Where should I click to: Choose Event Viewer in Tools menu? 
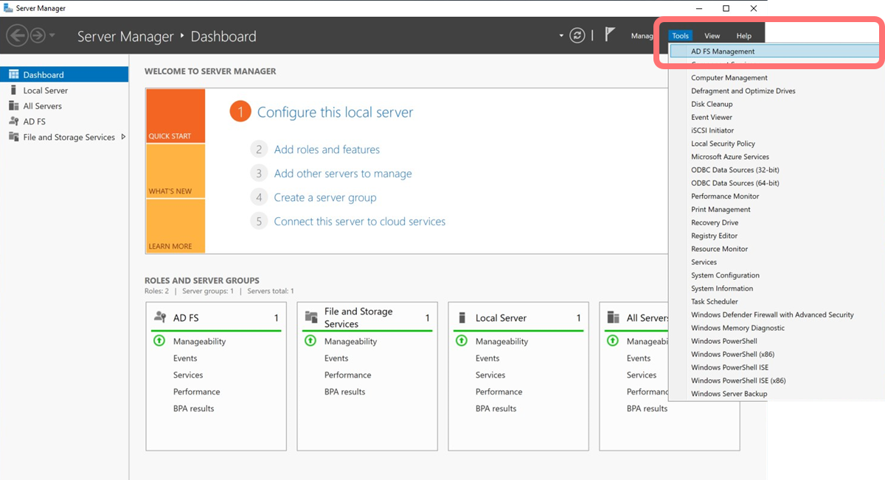pyautogui.click(x=711, y=117)
